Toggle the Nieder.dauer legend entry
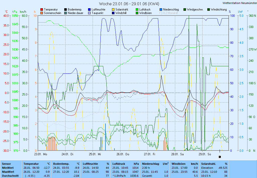 pyautogui.click(x=74, y=13)
